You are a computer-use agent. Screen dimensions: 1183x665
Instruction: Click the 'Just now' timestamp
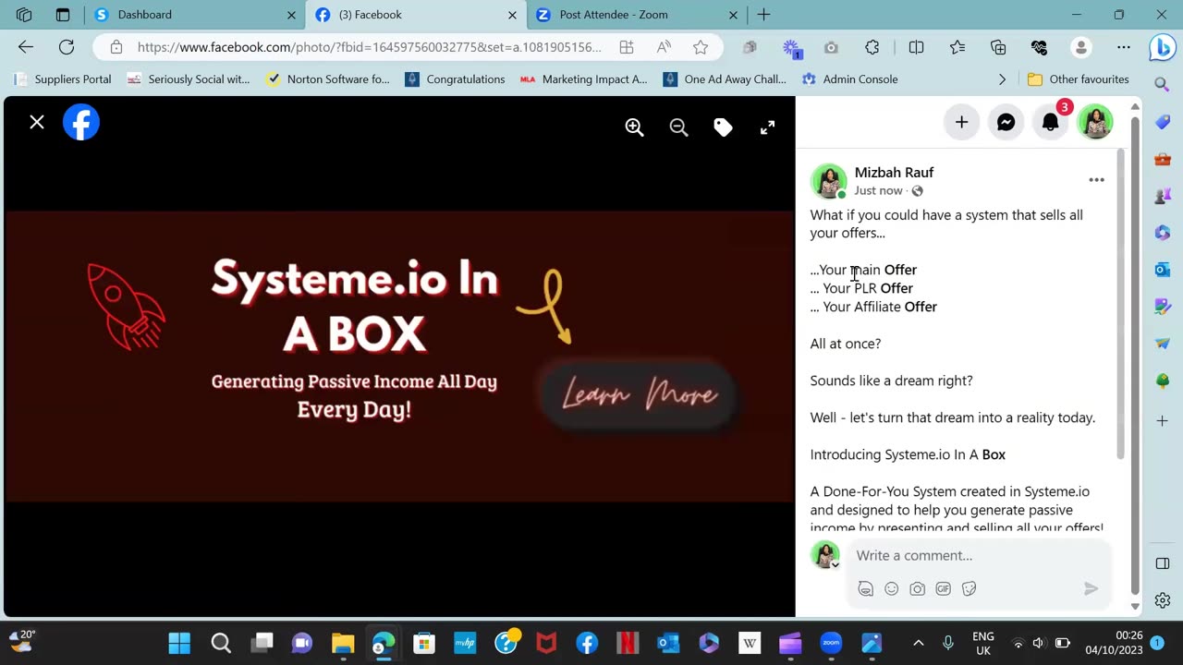[878, 190]
